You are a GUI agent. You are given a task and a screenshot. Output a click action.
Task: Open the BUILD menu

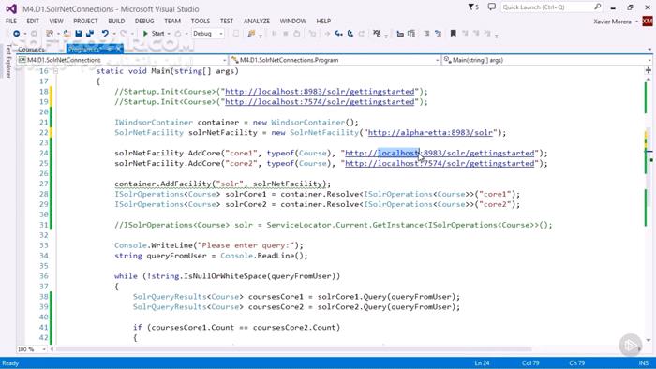click(116, 21)
